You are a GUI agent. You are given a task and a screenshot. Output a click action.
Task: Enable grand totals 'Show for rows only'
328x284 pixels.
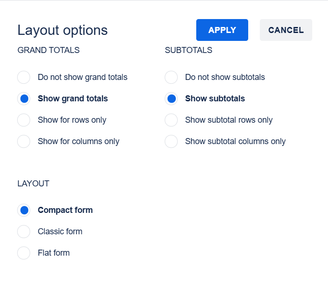coord(24,120)
